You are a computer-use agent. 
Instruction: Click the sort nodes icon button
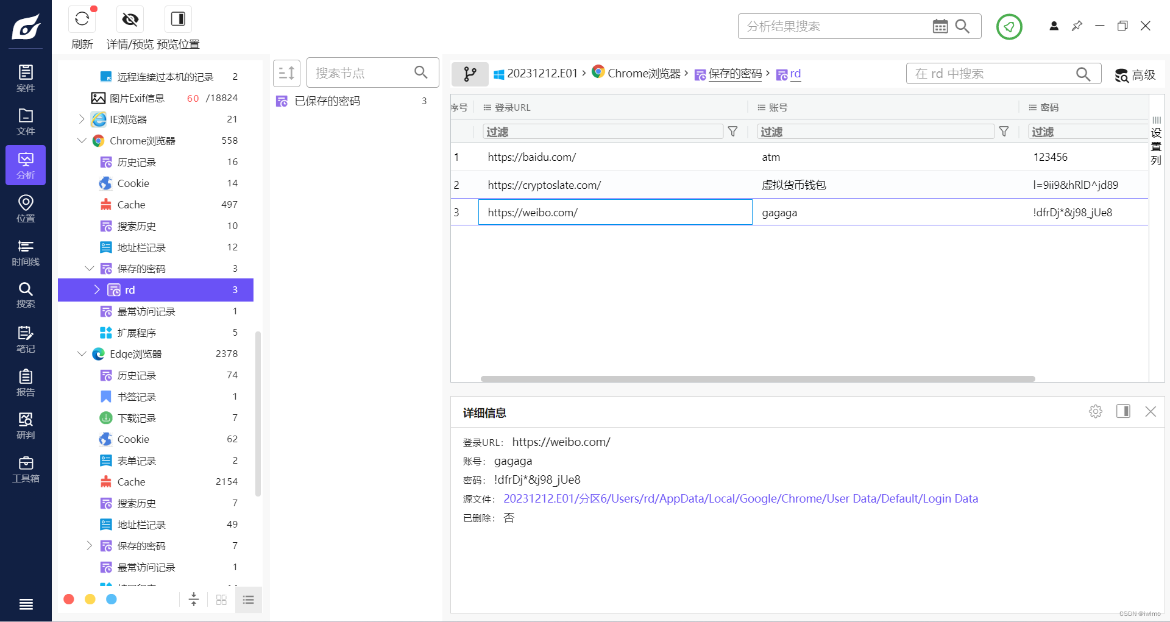(286, 73)
